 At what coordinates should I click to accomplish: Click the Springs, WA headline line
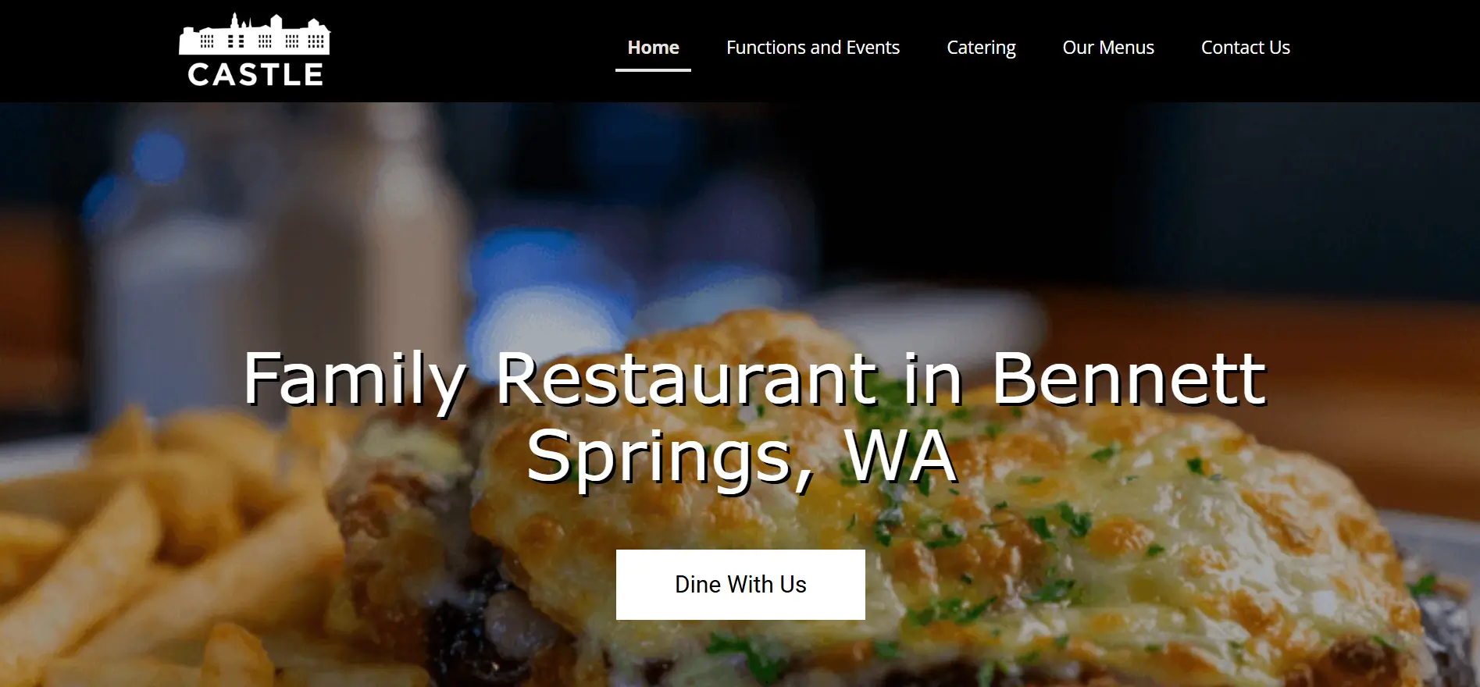pyautogui.click(x=741, y=458)
